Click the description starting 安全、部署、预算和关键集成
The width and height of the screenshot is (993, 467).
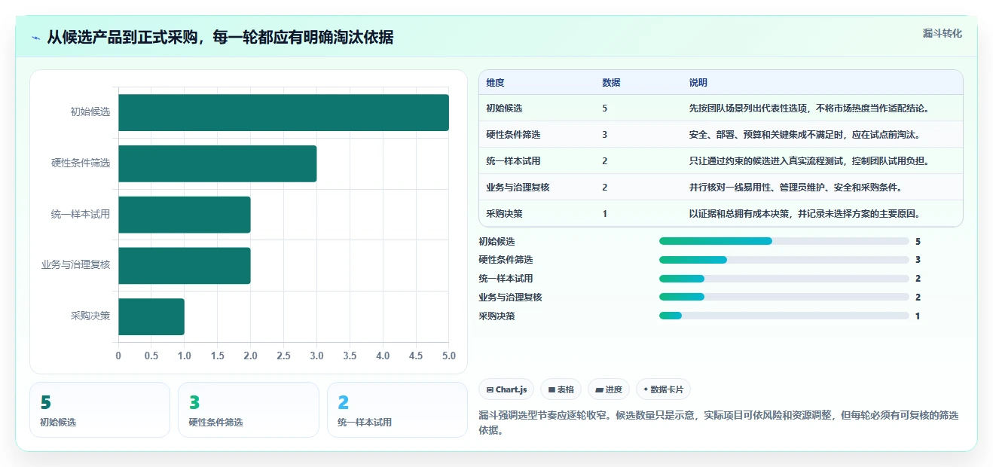pyautogui.click(x=804, y=135)
